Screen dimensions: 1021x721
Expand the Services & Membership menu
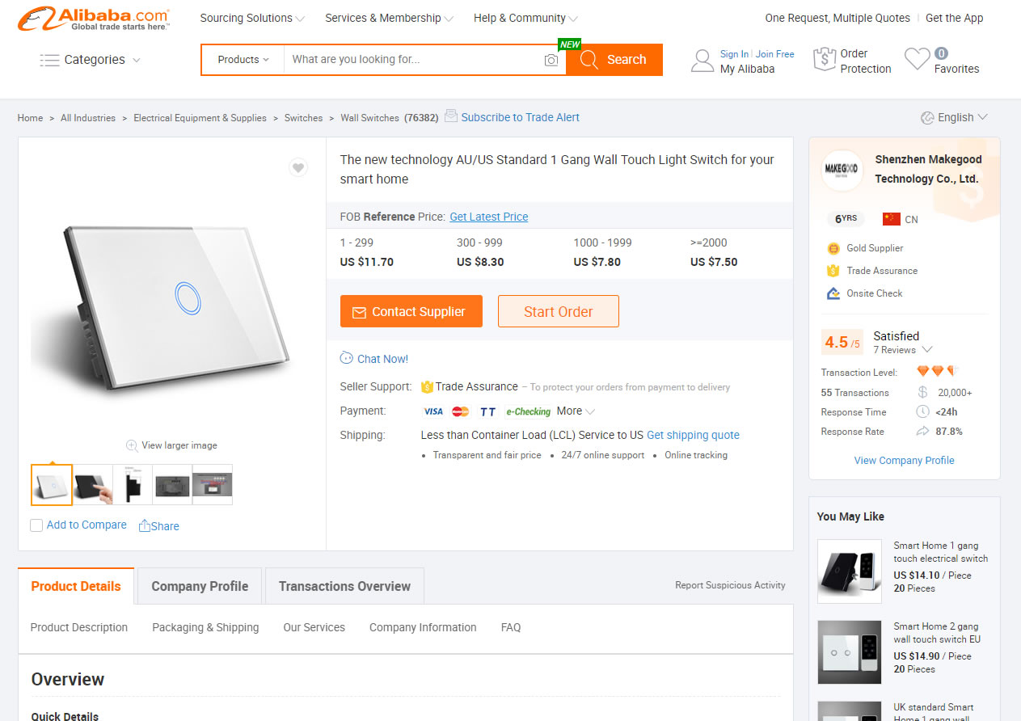(389, 18)
